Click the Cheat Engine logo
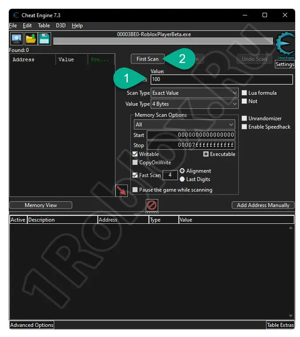Screen dimensions: 300x337 [285, 45]
